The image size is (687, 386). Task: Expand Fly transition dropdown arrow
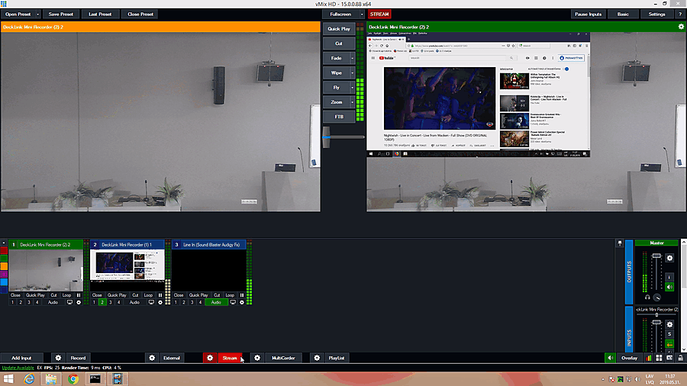point(352,88)
